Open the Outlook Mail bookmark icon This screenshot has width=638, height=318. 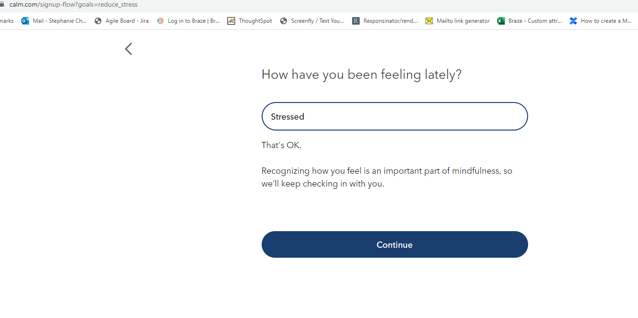[x=25, y=21]
